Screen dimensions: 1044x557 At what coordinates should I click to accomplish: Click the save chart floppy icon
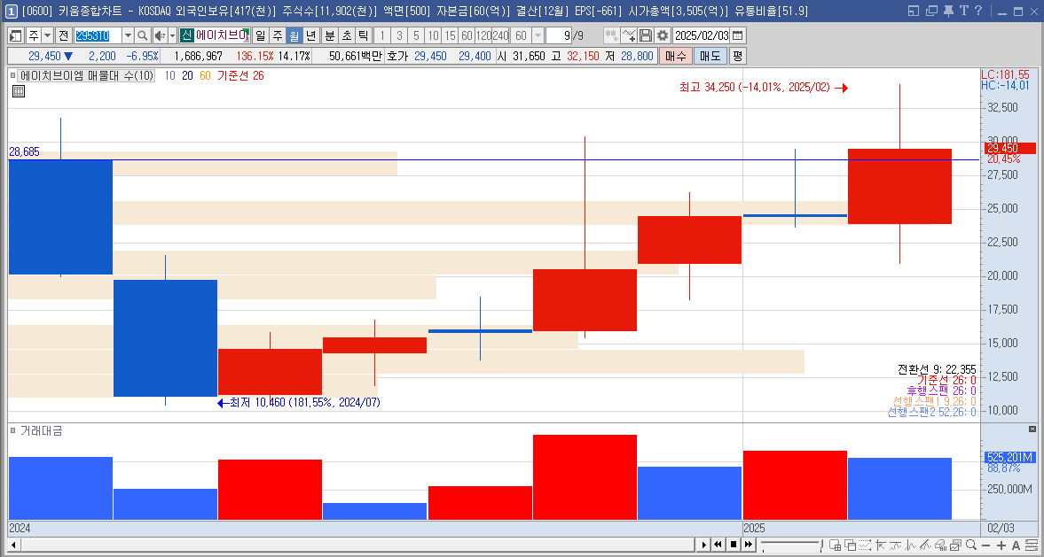pyautogui.click(x=645, y=35)
